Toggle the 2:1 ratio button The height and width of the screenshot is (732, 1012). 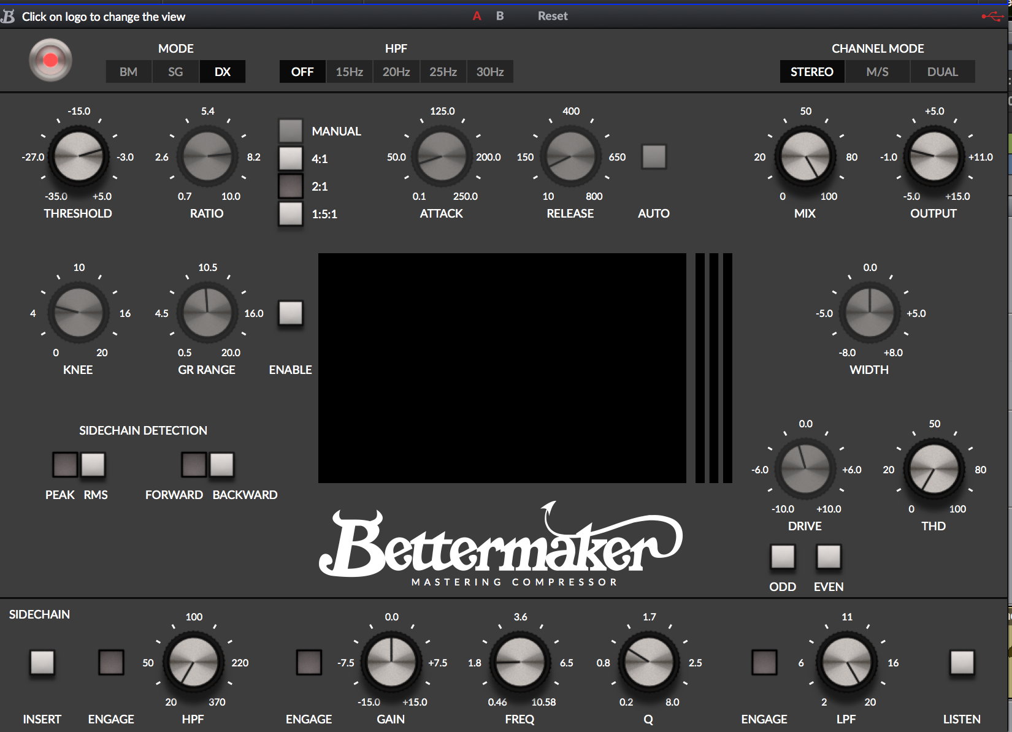coord(291,186)
